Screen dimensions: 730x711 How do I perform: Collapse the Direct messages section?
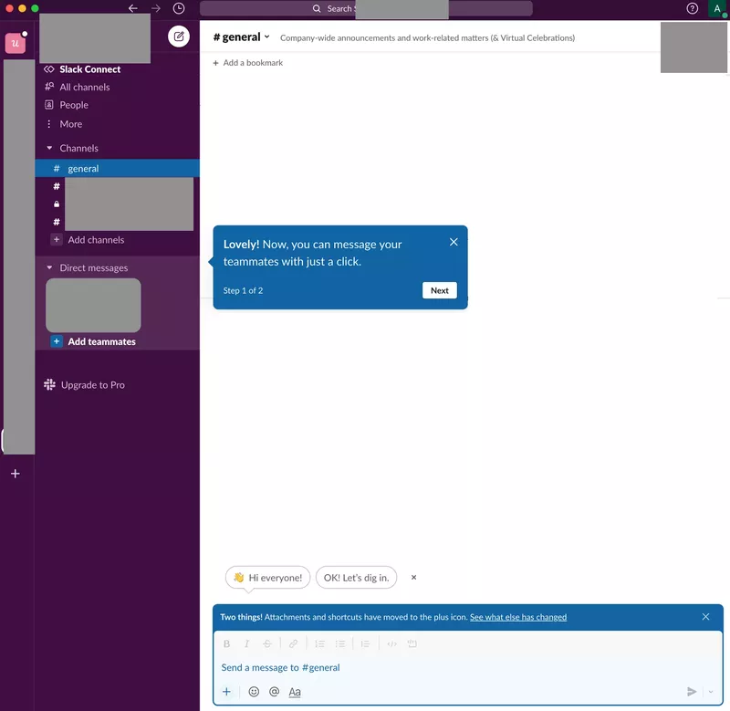(x=49, y=267)
